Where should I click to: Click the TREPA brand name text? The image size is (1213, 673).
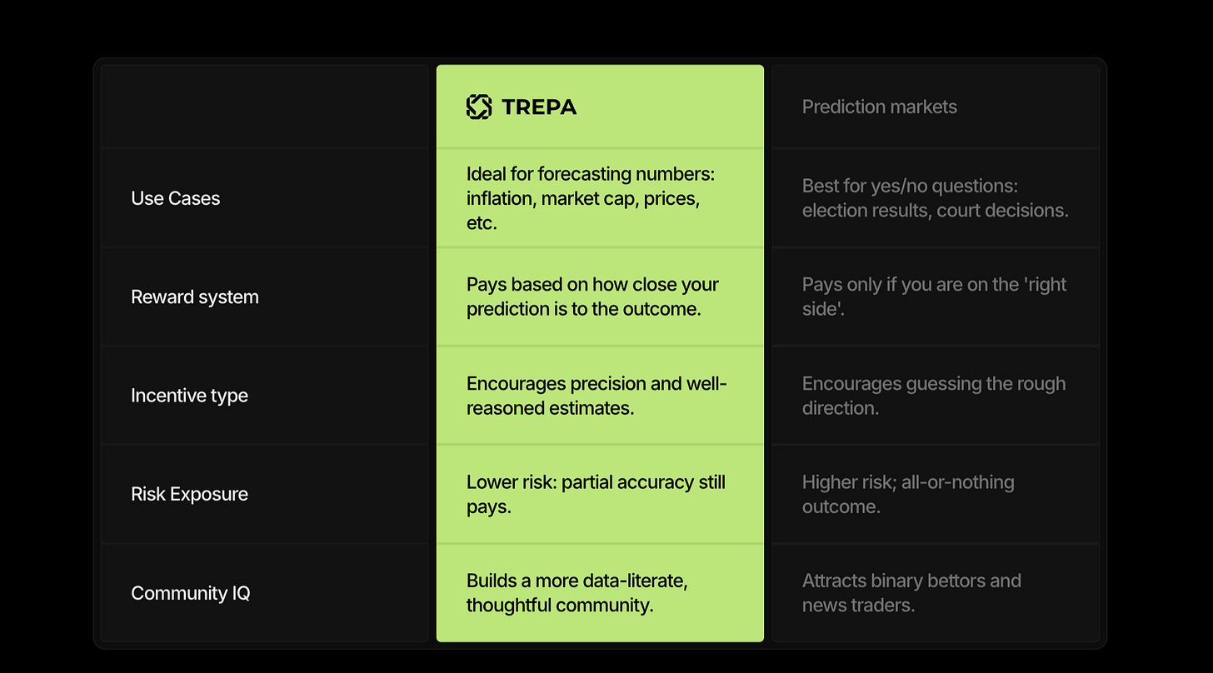(x=539, y=107)
